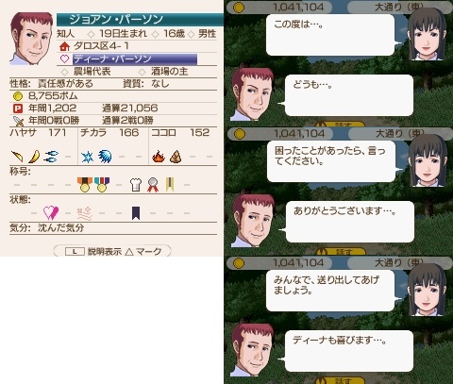Screen dimensions: 453x384
Task: Click the gold coin icon beside 8,755ボム
Action: pos(18,96)
